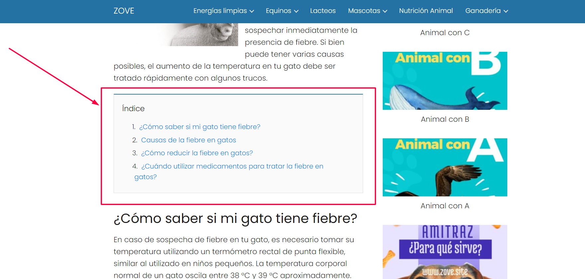The width and height of the screenshot is (585, 279).
Task: Open the Animal con B text link
Action: point(445,119)
